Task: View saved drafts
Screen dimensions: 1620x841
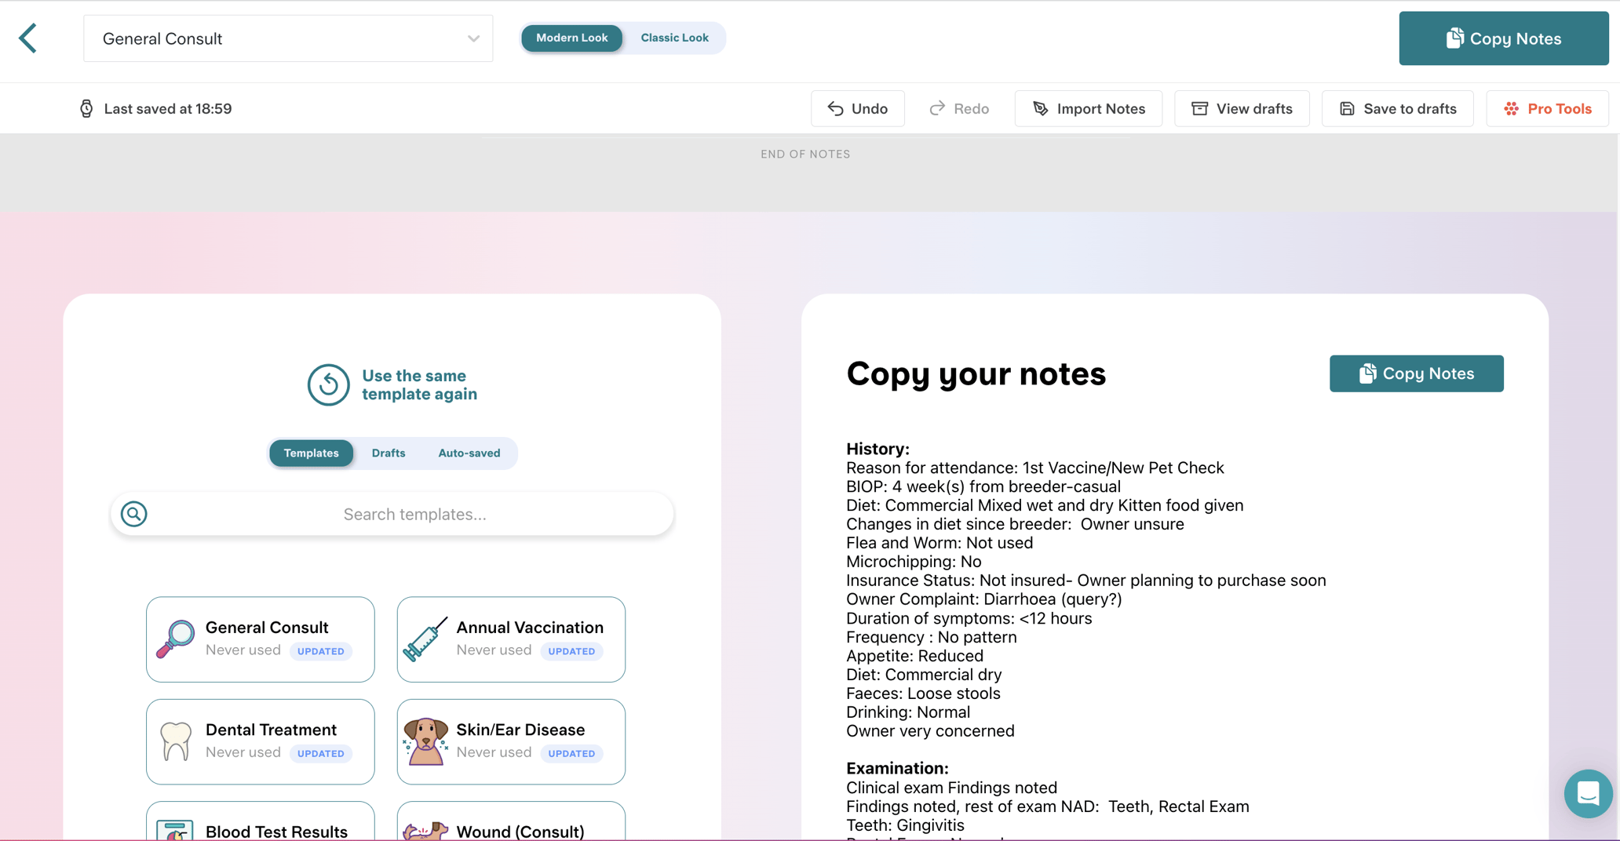Action: pyautogui.click(x=1241, y=108)
